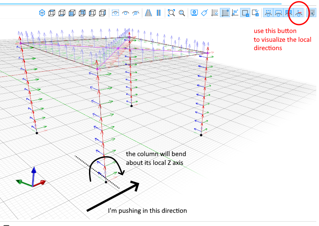Click the world axis triad gizmo
This screenshot has width=319, height=226.
(x=32, y=177)
